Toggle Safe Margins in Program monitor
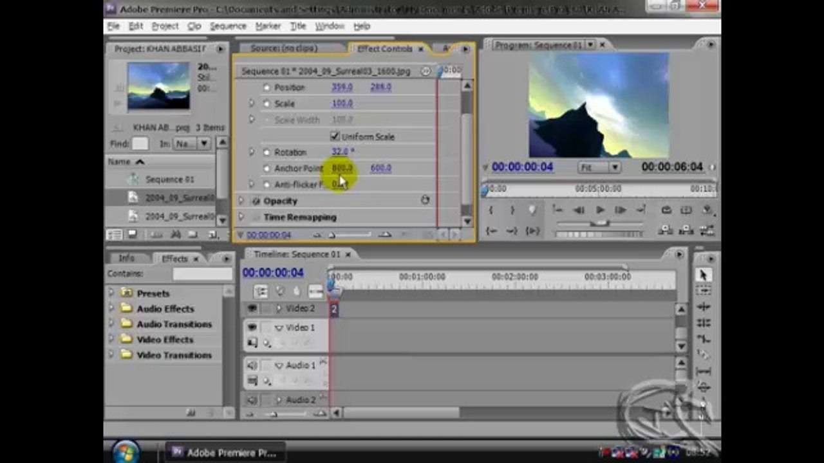 [687, 210]
